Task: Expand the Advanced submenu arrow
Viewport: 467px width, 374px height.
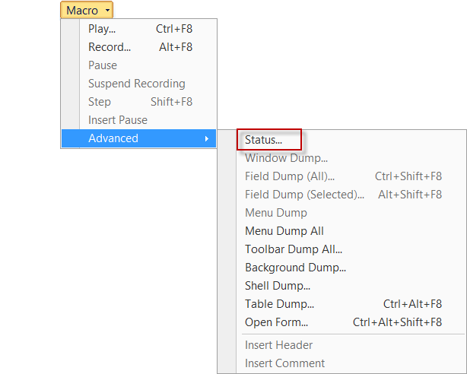Action: pyautogui.click(x=206, y=138)
